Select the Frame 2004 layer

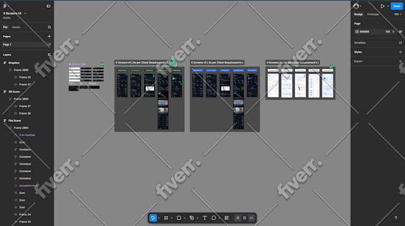(x=21, y=99)
